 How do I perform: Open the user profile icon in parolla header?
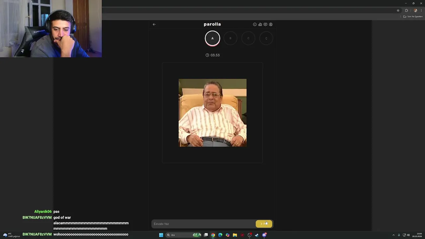pyautogui.click(x=271, y=24)
